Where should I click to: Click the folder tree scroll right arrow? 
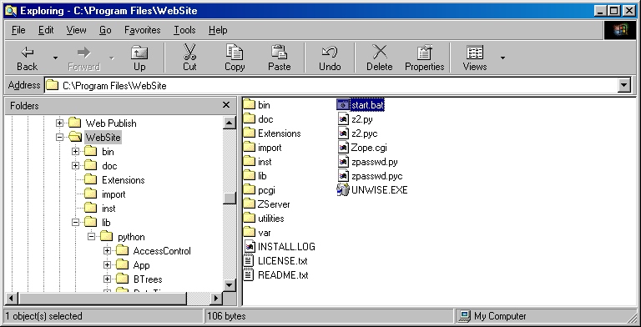point(217,299)
